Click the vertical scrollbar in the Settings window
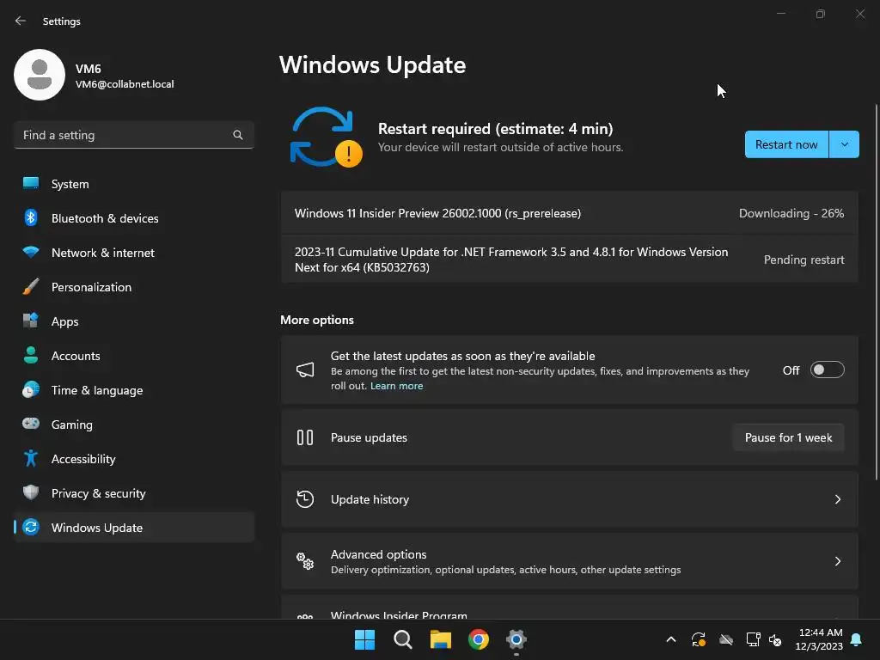 876,292
